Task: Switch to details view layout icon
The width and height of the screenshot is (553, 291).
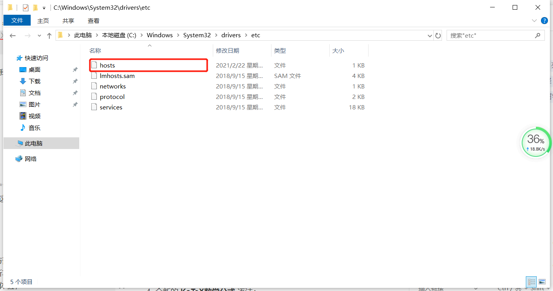Action: [x=532, y=282]
